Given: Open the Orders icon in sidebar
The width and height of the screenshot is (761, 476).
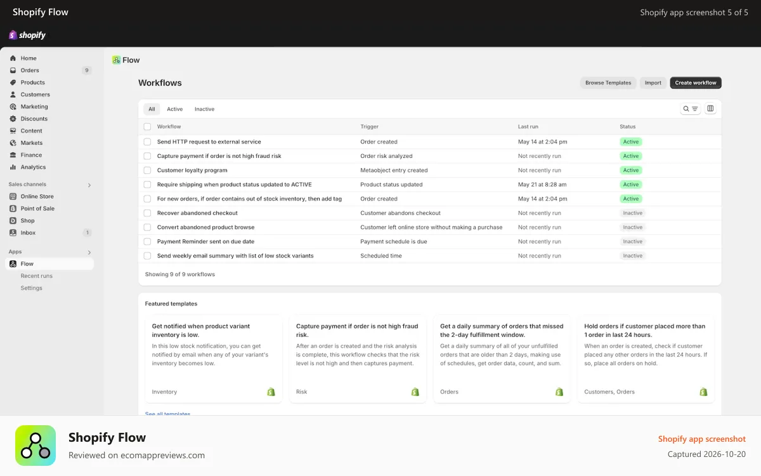Looking at the screenshot, I should pos(13,70).
